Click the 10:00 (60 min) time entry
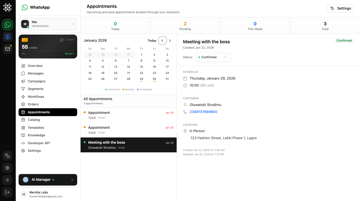Screen dimensions: 360x201 (x=202, y=85)
